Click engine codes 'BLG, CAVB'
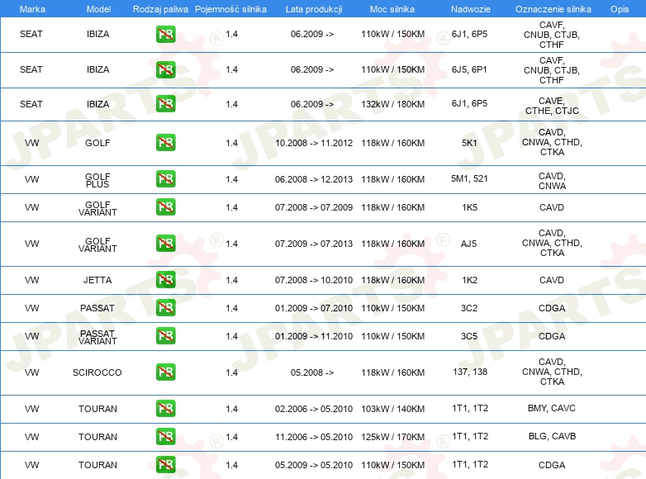The height and width of the screenshot is (479, 646). (x=552, y=436)
